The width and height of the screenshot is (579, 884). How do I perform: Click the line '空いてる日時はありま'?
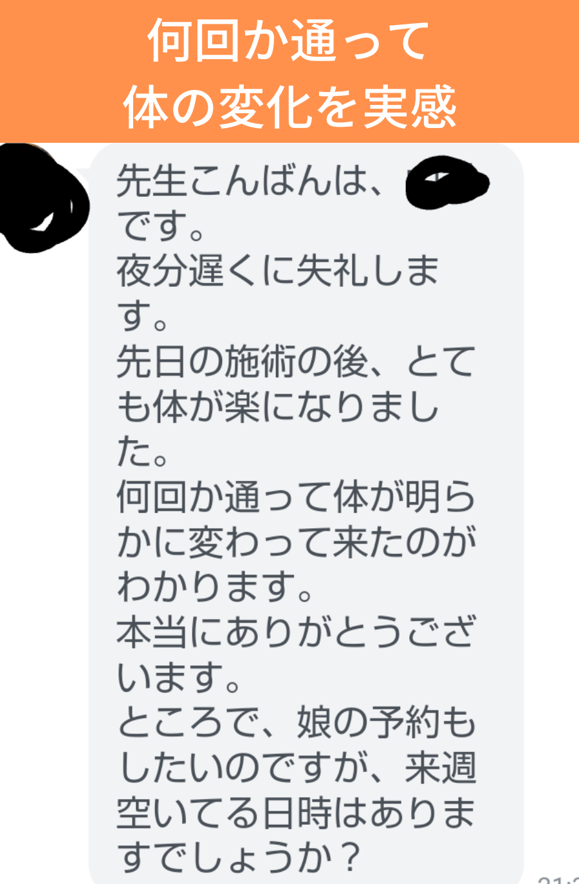(296, 812)
